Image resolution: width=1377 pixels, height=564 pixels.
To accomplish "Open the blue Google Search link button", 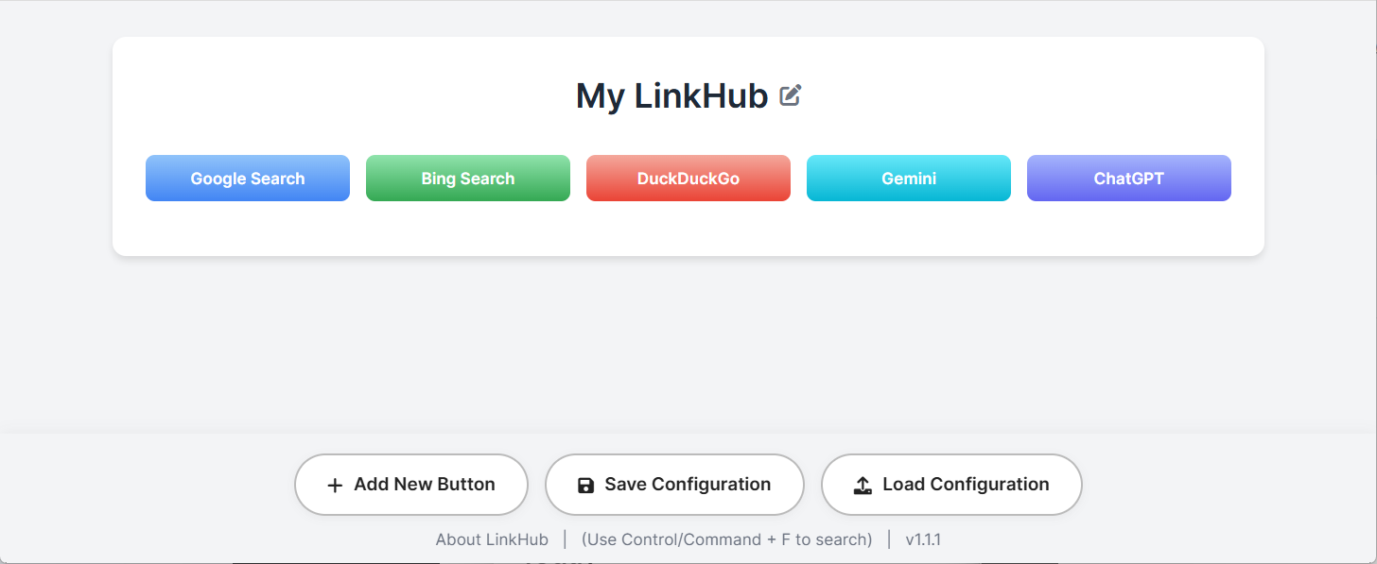I will 248,179.
